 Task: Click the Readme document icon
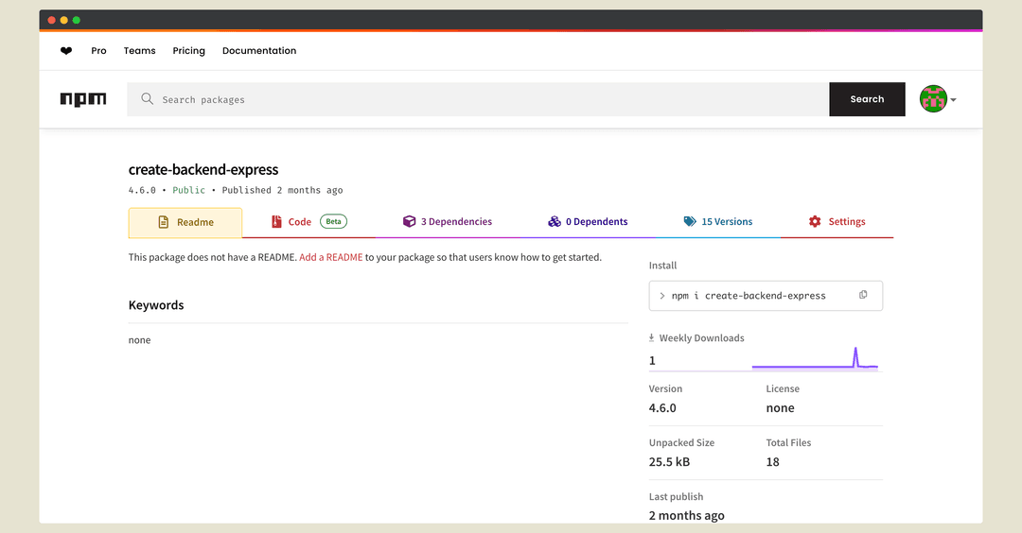(x=164, y=223)
